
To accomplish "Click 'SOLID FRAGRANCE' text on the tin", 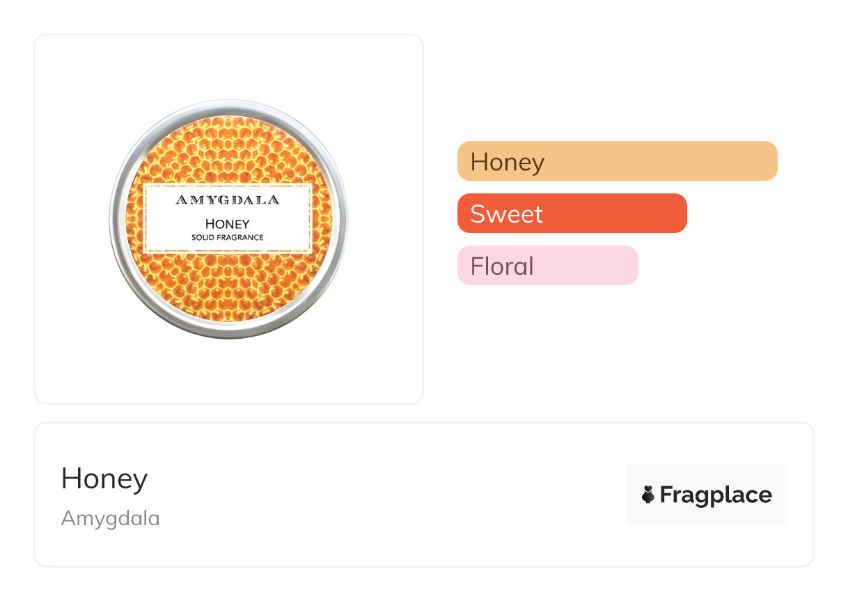I will [228, 237].
